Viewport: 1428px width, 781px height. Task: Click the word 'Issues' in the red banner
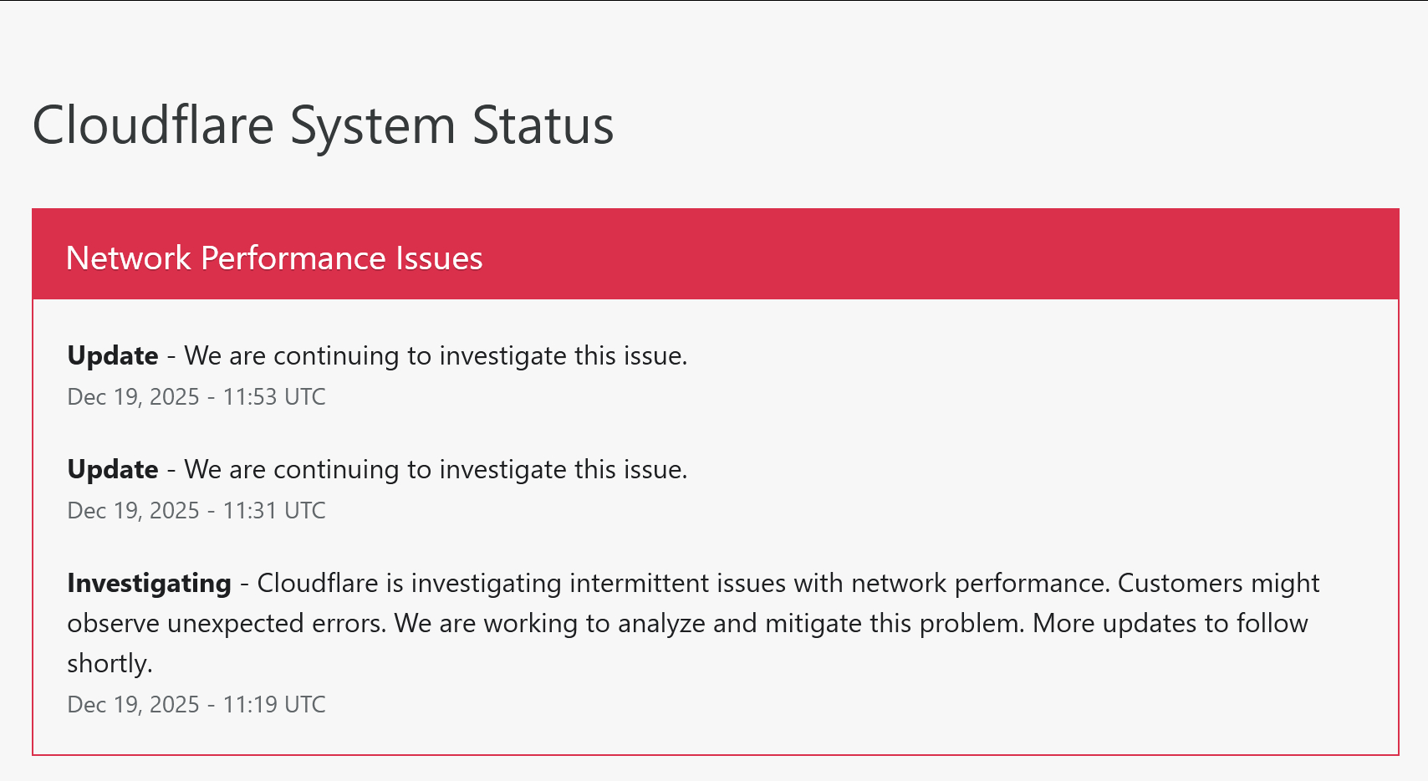coord(439,258)
